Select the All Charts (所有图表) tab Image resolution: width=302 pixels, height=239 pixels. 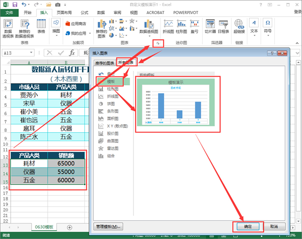(126, 63)
